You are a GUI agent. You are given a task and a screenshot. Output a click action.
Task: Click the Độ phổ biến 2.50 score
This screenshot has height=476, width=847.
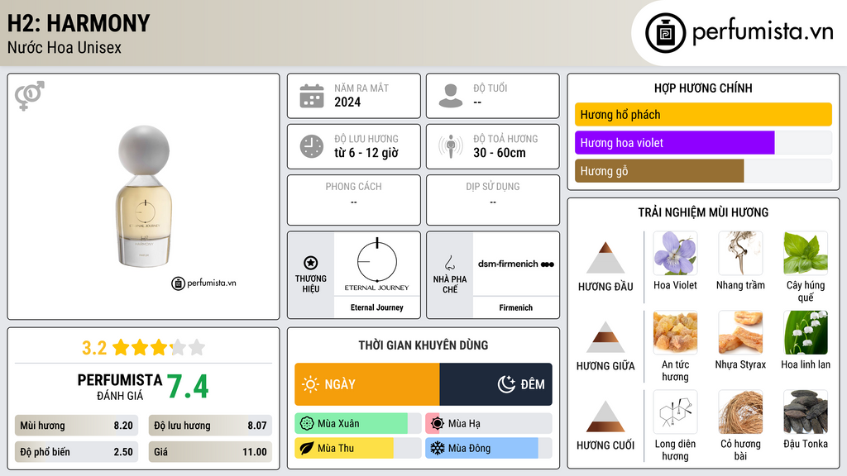76,452
